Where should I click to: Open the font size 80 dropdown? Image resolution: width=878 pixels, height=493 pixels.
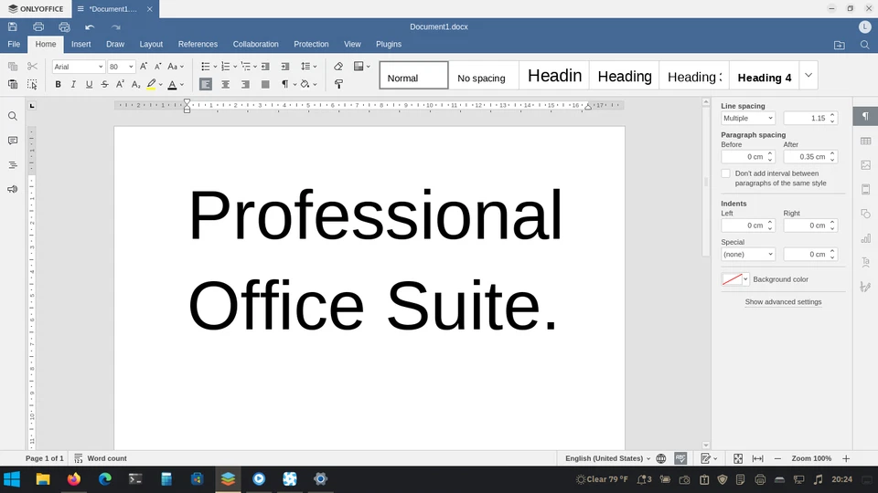tap(131, 67)
